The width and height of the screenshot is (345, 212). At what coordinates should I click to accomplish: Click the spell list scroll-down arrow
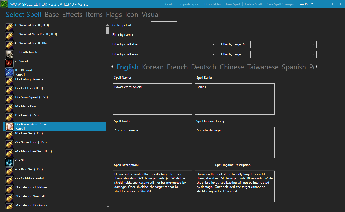point(108,206)
